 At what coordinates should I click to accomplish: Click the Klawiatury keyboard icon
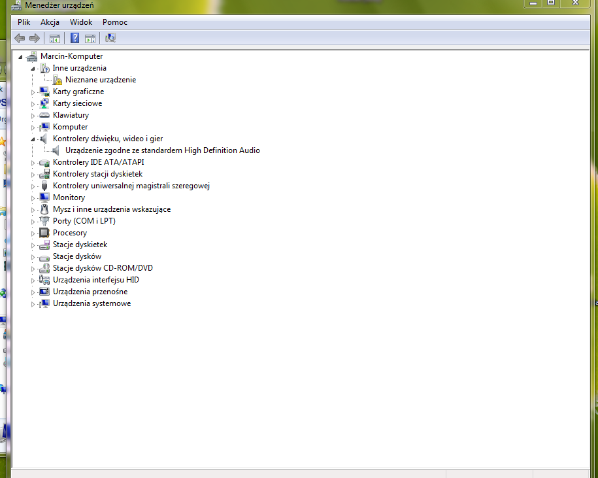coord(44,115)
